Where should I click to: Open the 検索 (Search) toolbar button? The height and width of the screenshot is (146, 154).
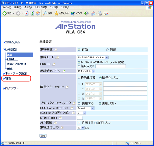click(47, 13)
